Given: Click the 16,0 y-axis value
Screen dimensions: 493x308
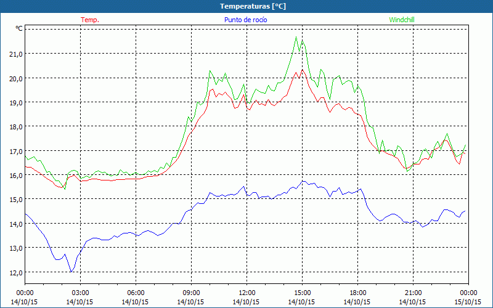Looking at the screenshot, I should [16, 176].
